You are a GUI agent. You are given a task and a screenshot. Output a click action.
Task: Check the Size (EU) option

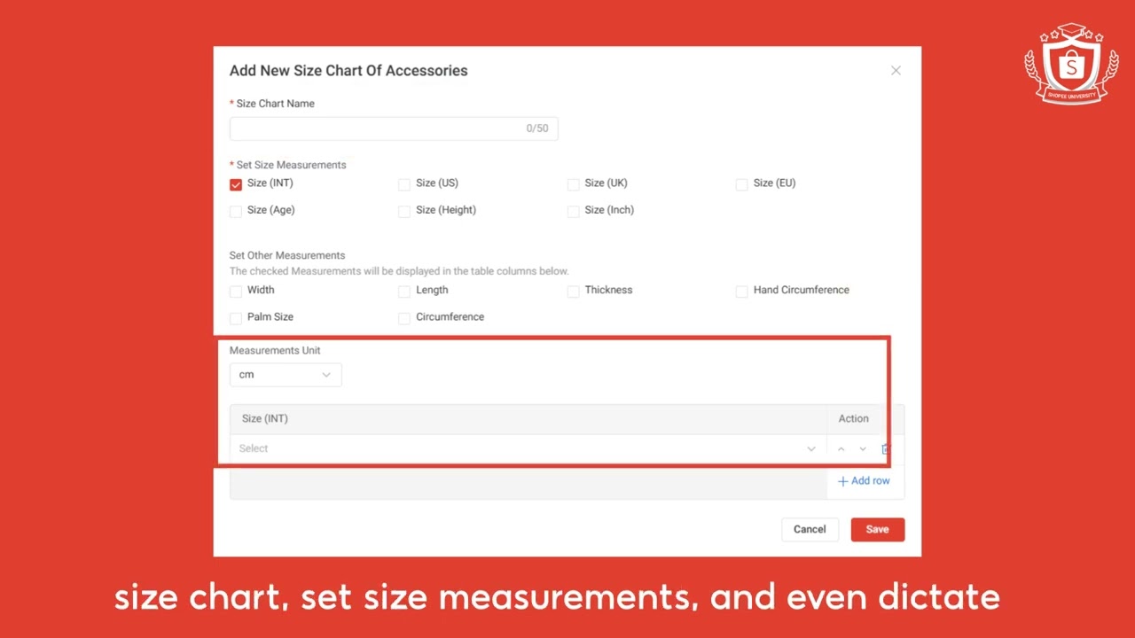[741, 184]
